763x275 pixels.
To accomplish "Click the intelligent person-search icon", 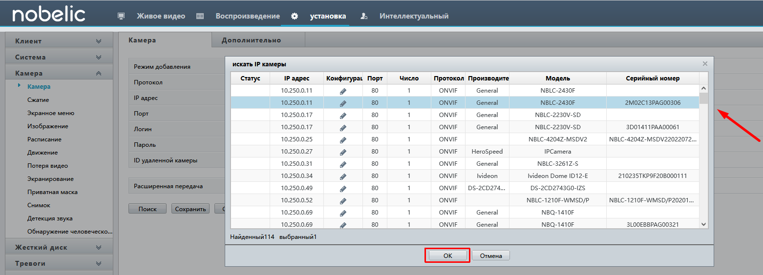I will click(364, 16).
